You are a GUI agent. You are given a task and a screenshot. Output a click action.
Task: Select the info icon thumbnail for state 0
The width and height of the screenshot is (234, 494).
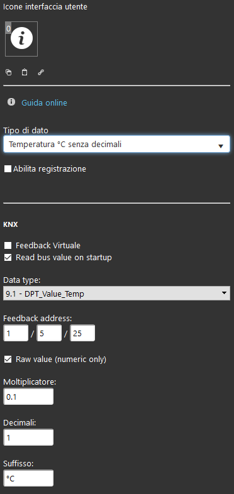tap(21, 39)
